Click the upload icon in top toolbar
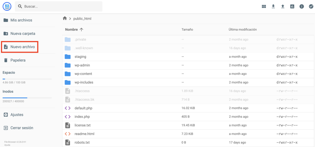315x147 pixels. point(283,6)
